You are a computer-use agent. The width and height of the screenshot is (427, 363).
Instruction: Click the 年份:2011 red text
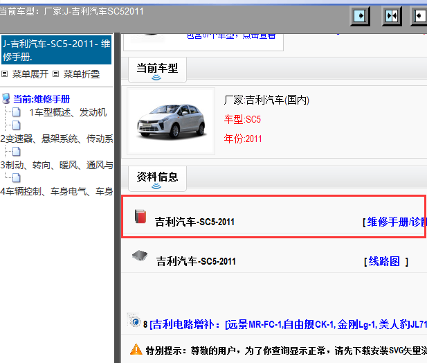pyautogui.click(x=243, y=139)
